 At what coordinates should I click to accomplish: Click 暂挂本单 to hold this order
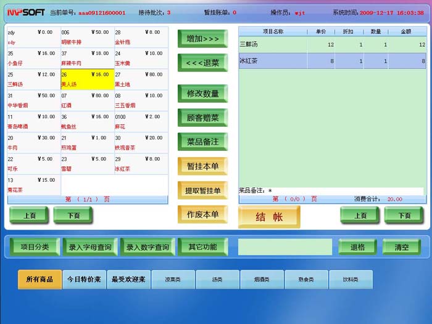click(x=202, y=166)
